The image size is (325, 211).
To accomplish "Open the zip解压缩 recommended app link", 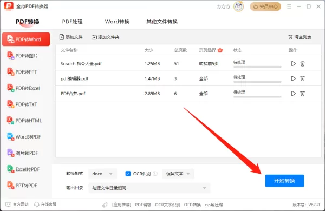I will click(214, 205).
